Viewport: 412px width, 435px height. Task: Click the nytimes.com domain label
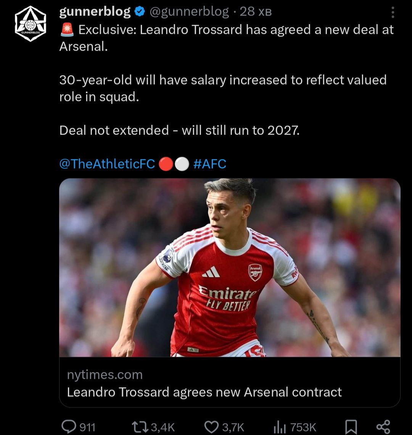click(105, 375)
